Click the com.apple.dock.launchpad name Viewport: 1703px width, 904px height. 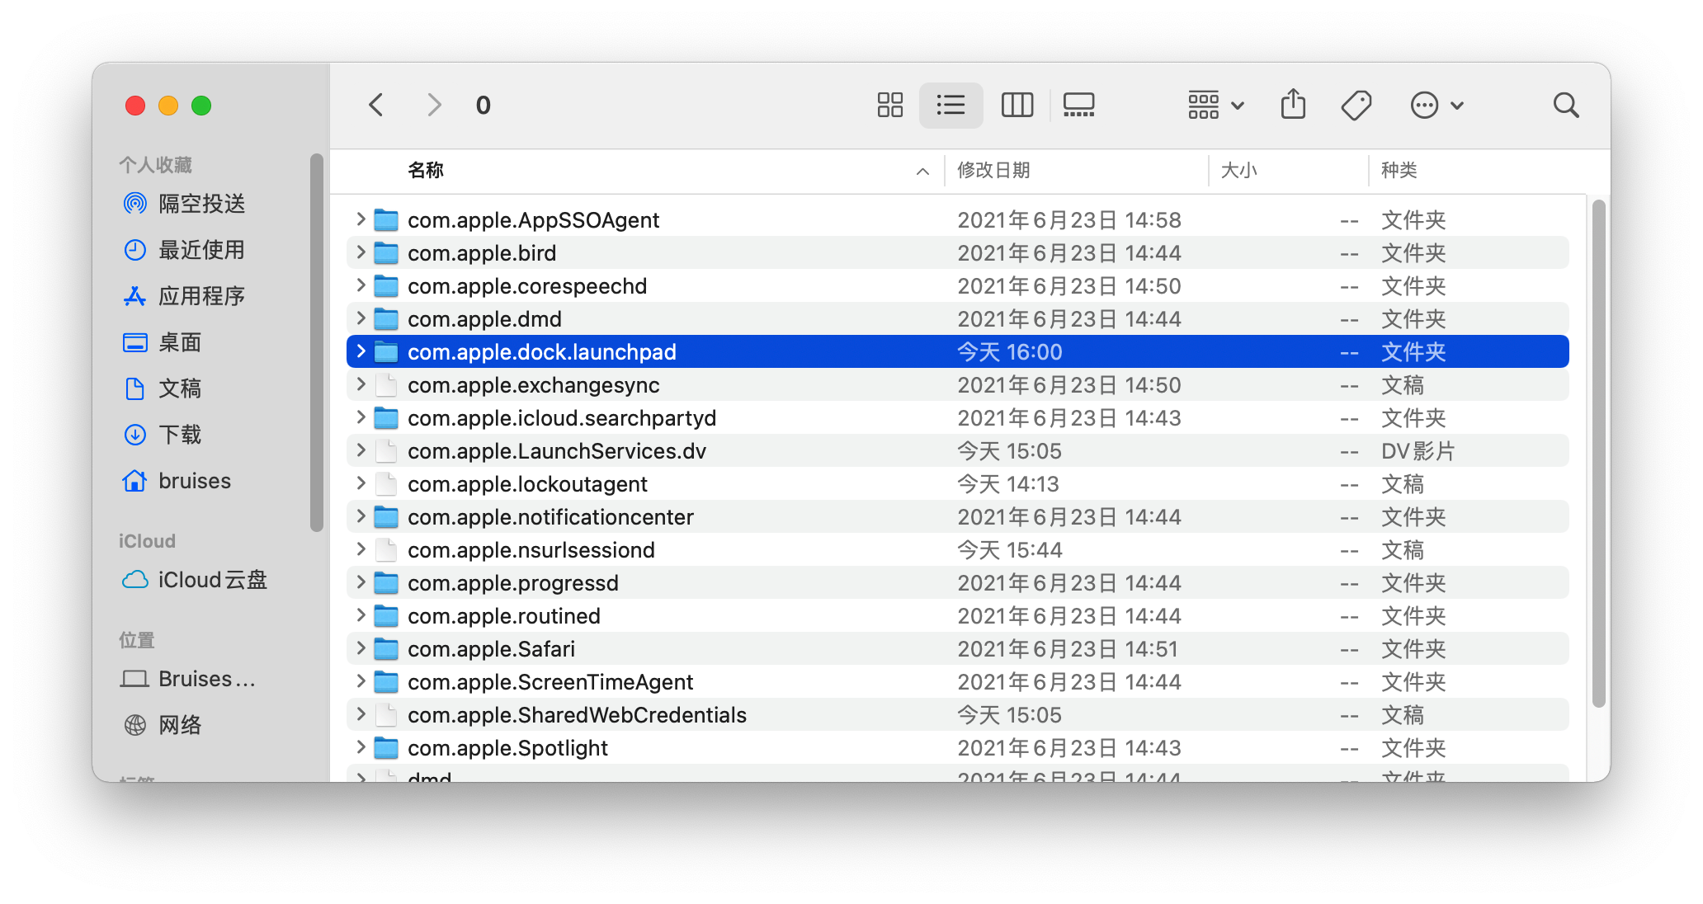pos(542,352)
